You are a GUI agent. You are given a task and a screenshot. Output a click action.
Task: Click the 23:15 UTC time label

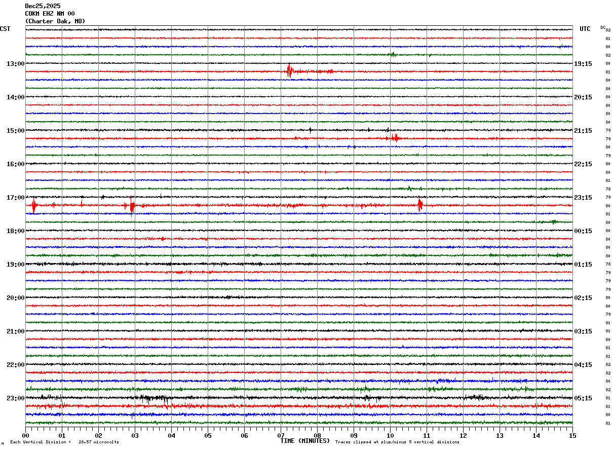583,198
